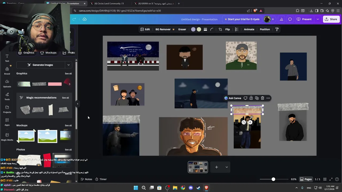Viewport: 342px width, 192px height.
Task: Select the Crop tool icon
Action: 220,29
